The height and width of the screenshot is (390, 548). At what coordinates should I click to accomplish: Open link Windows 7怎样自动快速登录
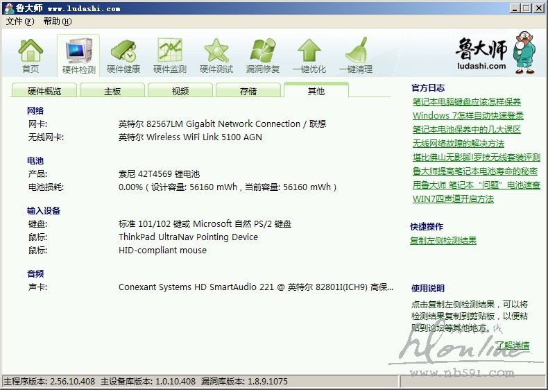click(468, 115)
